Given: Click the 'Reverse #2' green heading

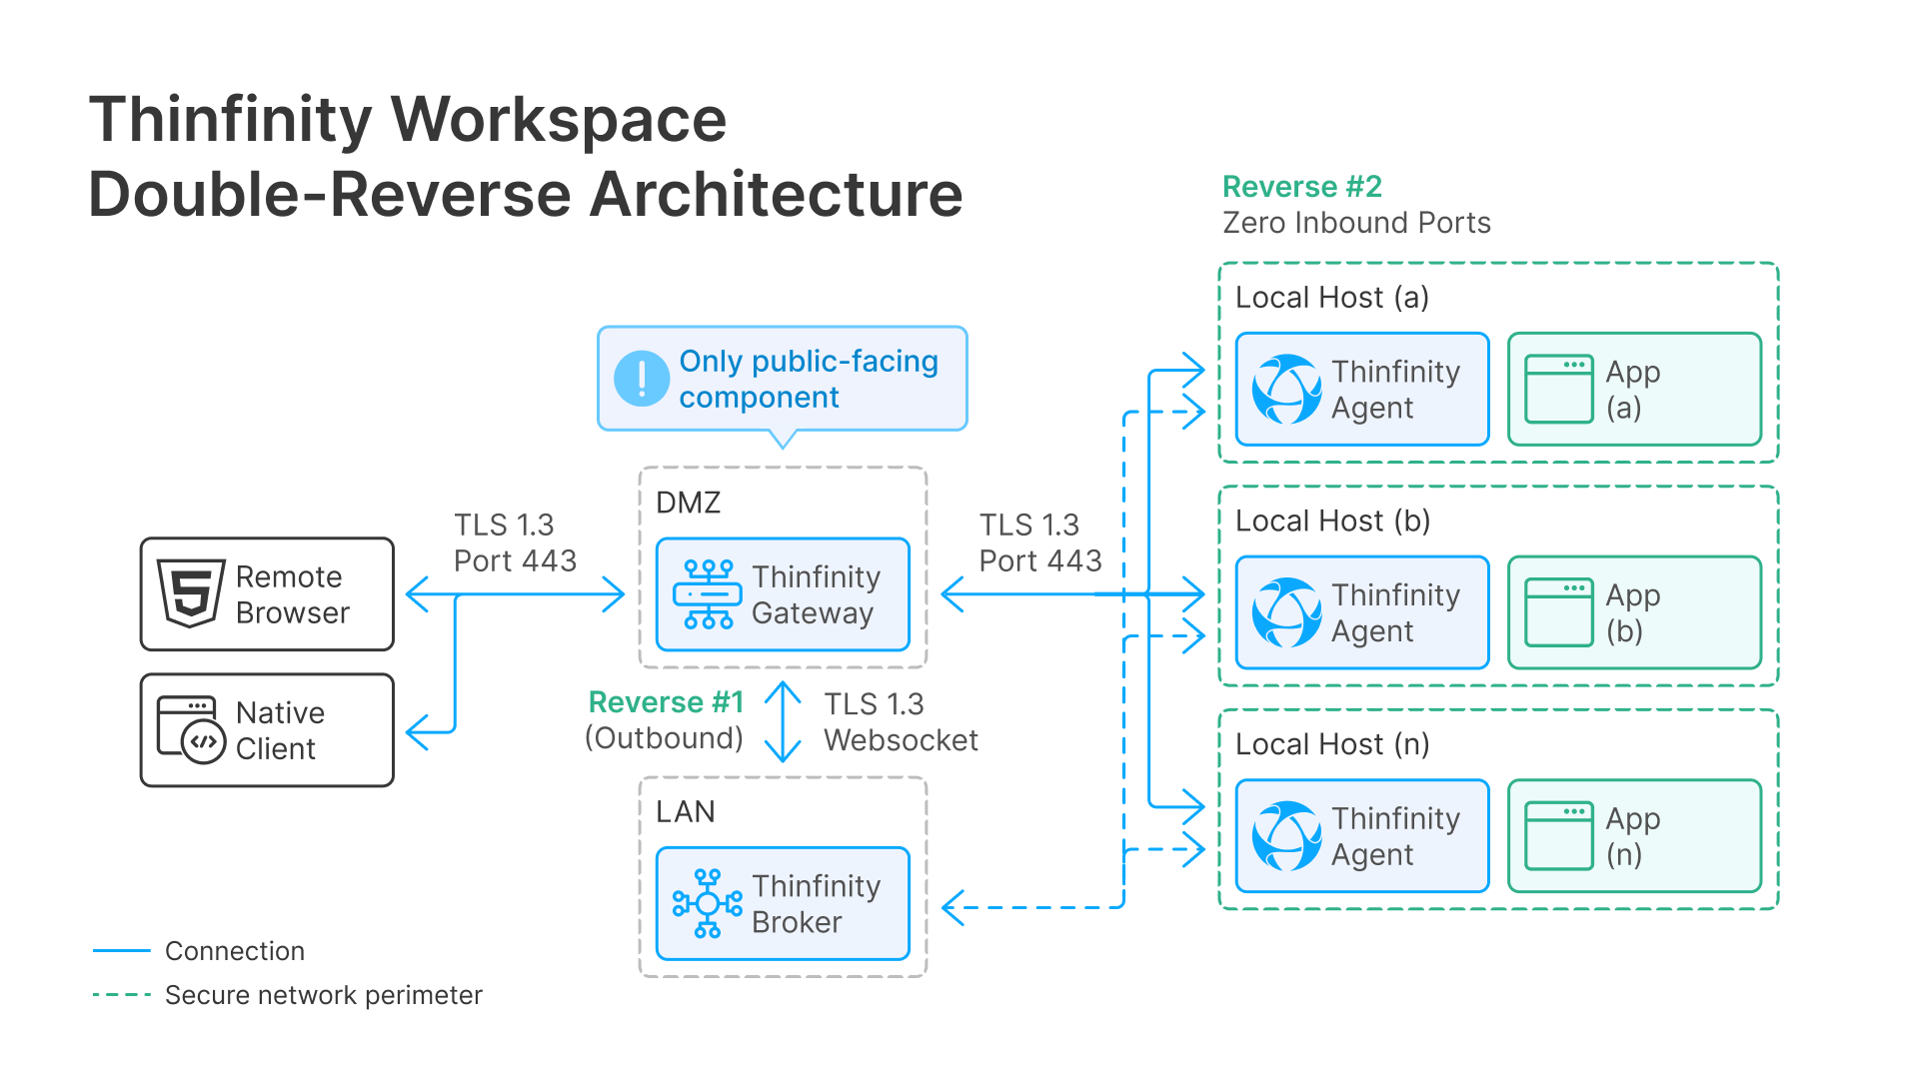Looking at the screenshot, I should [1302, 187].
